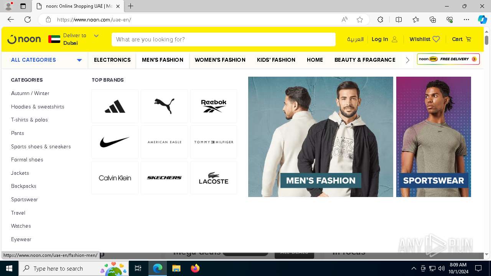Open the Home category menu
This screenshot has width=491, height=276.
tap(315, 60)
